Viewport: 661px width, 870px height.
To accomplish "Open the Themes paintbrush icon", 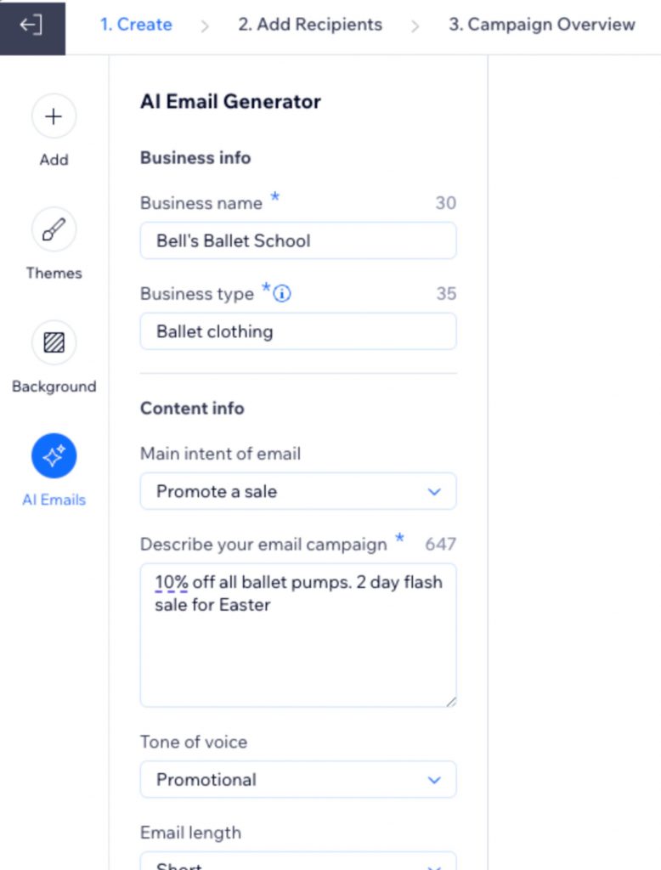I will point(54,230).
